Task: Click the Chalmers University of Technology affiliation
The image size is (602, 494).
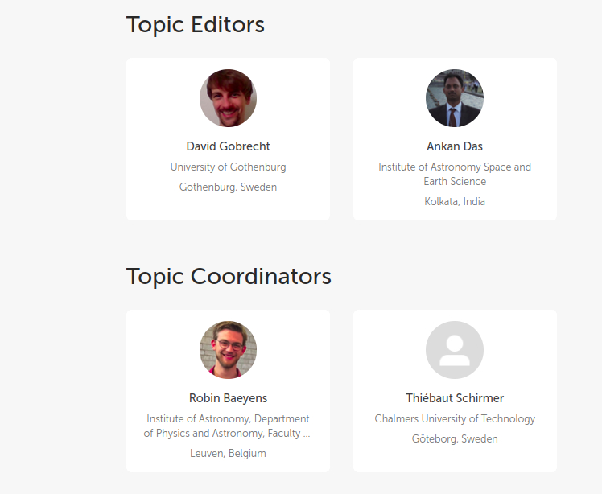Action: 455,419
